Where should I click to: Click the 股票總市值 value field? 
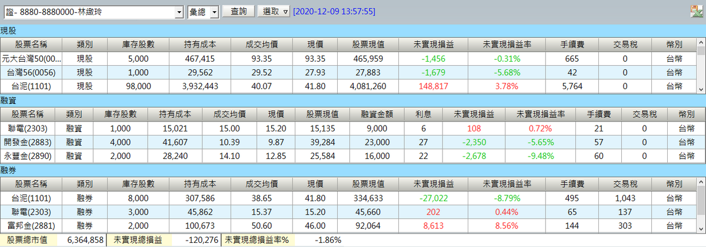coord(86,240)
